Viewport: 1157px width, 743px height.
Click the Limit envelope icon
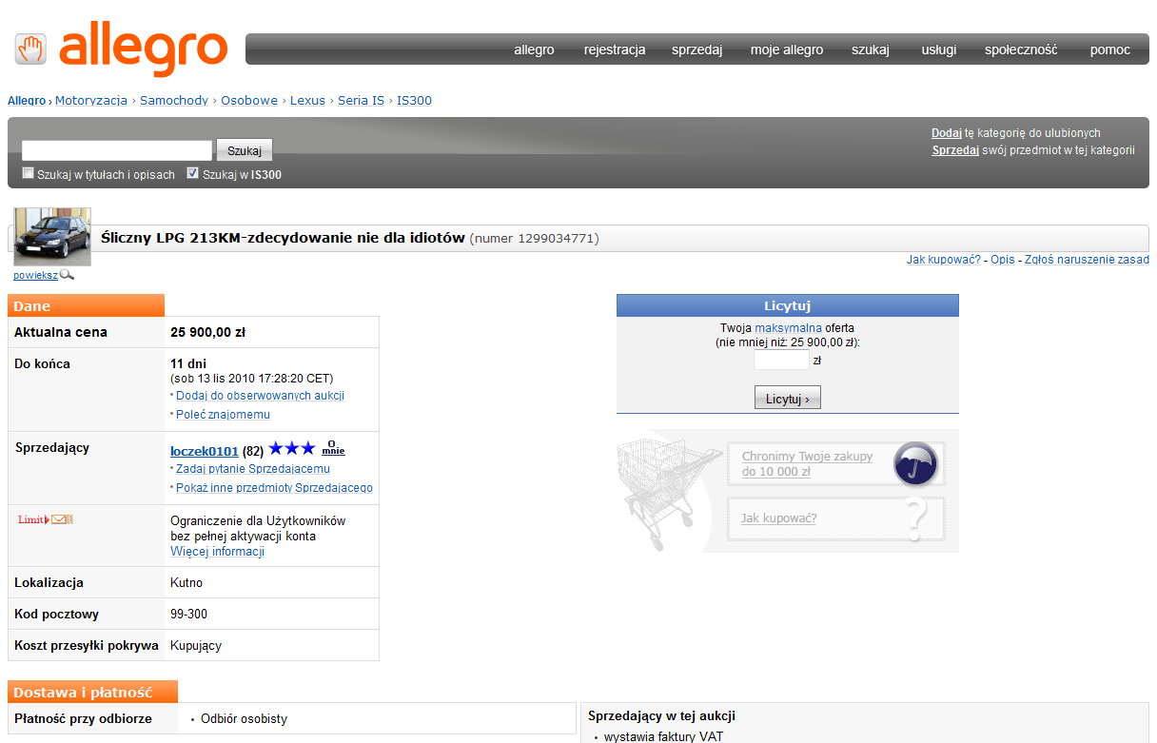point(46,519)
